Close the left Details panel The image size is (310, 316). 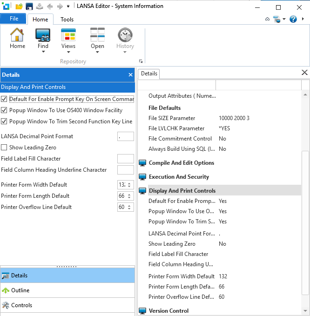(130, 75)
